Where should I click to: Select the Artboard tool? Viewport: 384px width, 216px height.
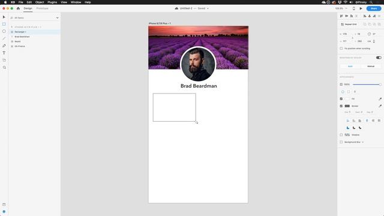coord(4,60)
